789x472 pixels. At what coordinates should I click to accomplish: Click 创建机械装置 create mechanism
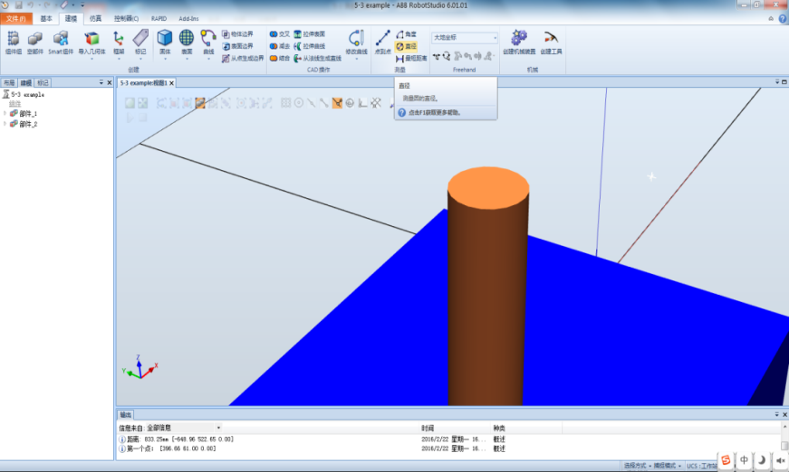click(x=519, y=42)
